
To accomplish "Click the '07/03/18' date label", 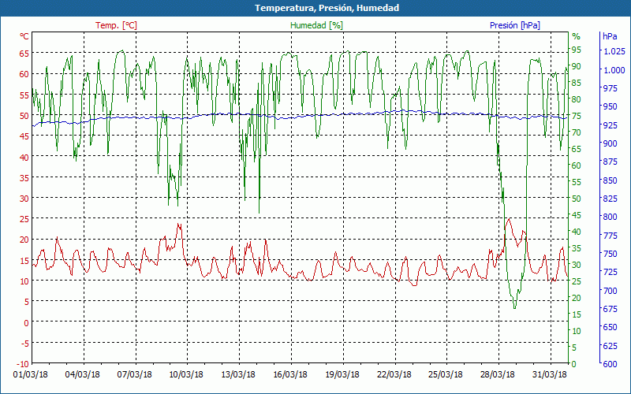I will [134, 374].
